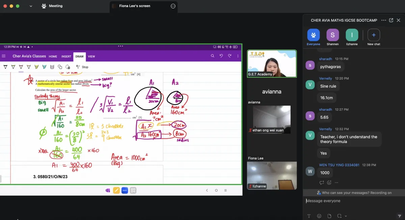
Task: Open the VIEW ribbon tab
Action: pos(91,56)
